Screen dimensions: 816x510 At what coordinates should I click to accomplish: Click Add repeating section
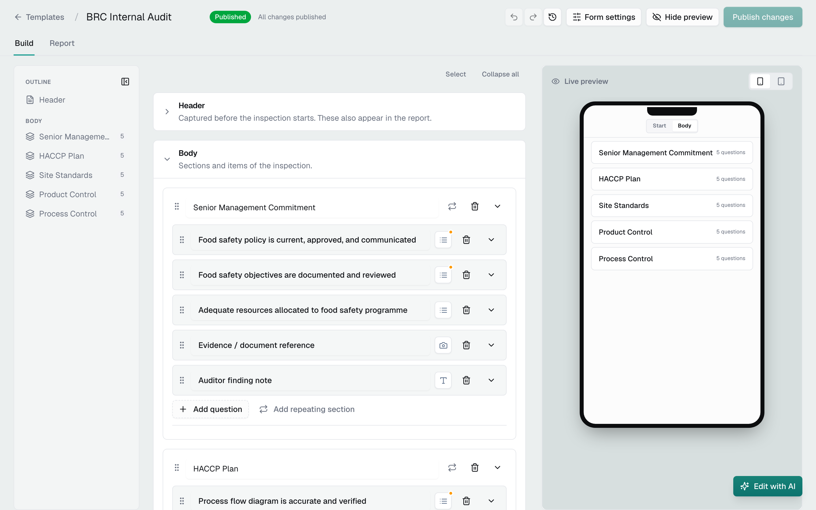(307, 409)
